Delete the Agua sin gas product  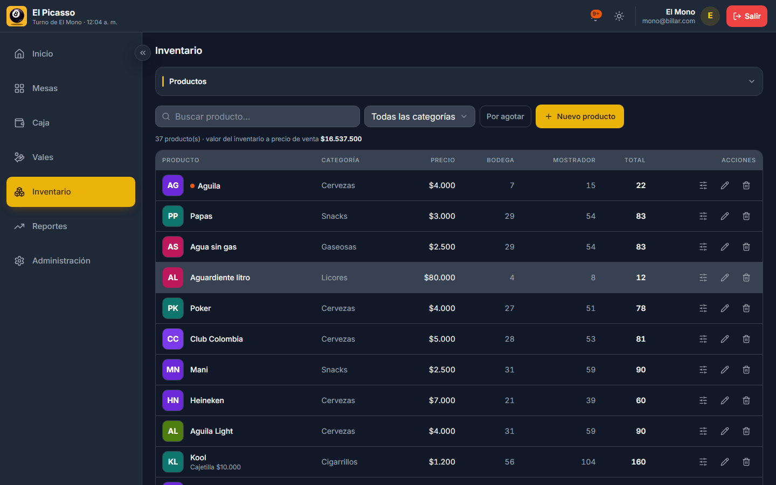(746, 247)
